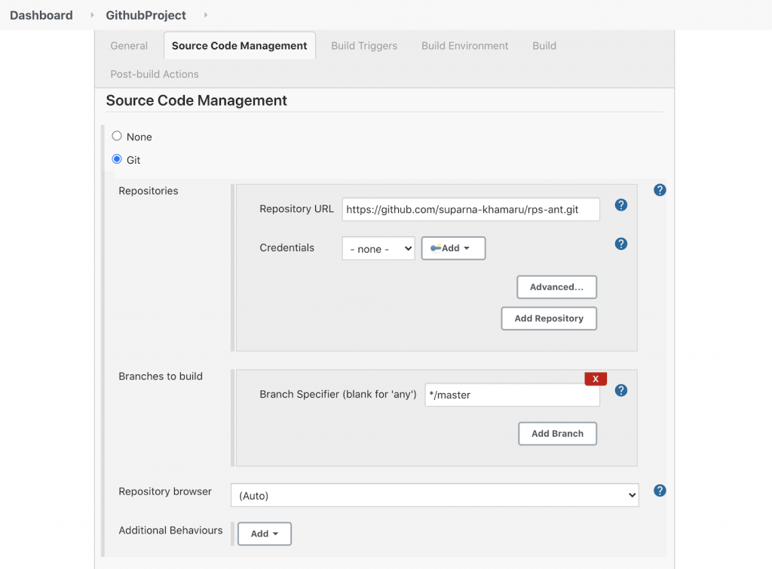Open help for the Repositories section
Screen dimensions: 772x569
660,190
